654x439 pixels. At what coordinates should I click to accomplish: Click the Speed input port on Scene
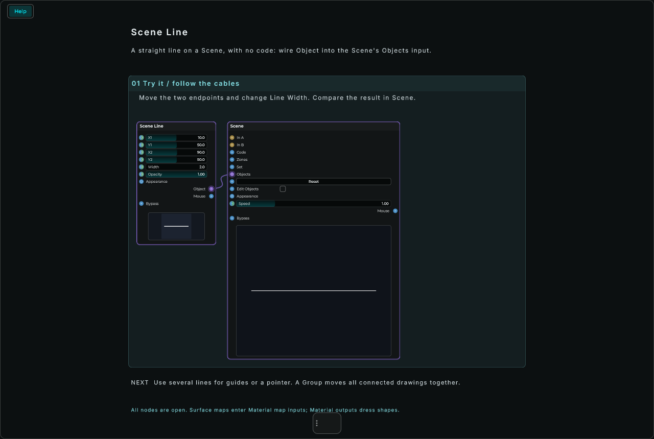[x=232, y=204]
